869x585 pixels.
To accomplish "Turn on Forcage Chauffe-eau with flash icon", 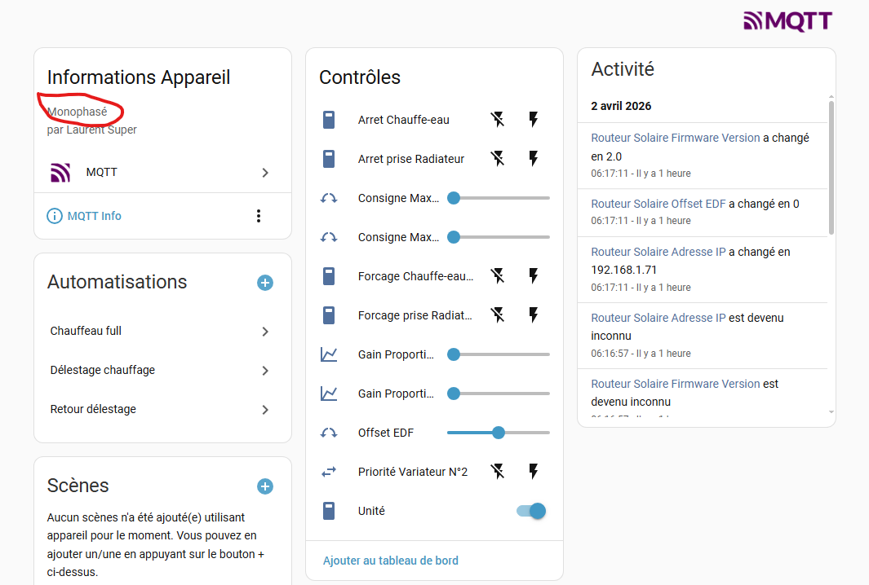I will click(x=534, y=276).
